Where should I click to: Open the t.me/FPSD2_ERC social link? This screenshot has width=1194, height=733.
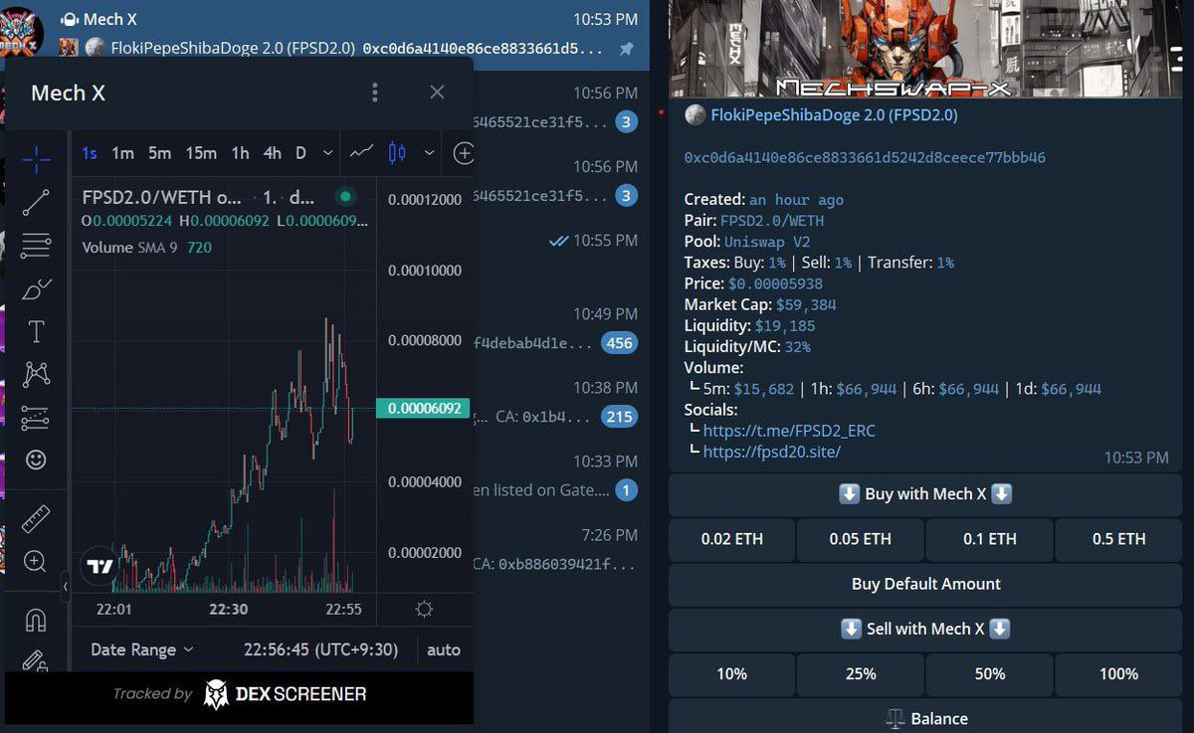point(789,431)
